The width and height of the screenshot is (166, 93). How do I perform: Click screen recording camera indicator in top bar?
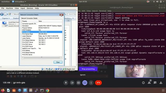[148, 2]
